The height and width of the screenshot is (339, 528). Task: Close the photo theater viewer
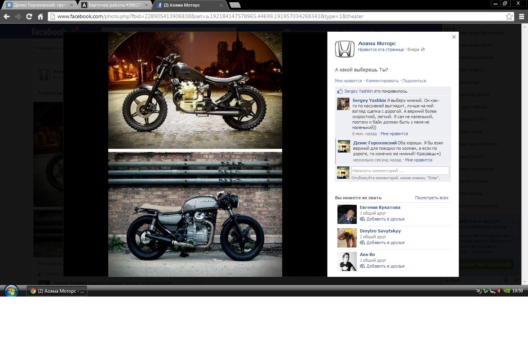(x=454, y=37)
